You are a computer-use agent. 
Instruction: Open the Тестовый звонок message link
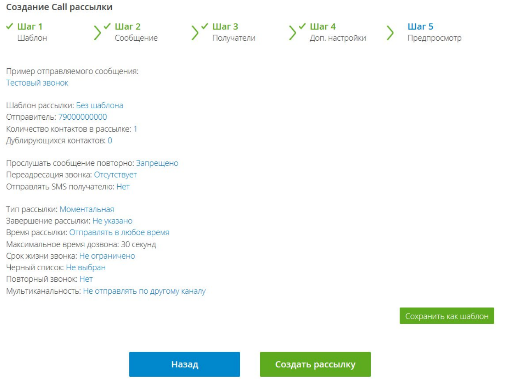pyautogui.click(x=37, y=83)
